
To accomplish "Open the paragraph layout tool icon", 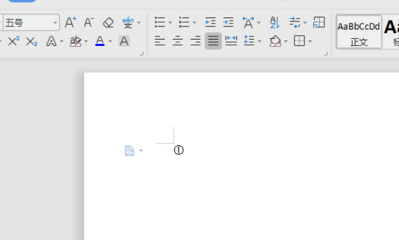I will pyautogui.click(x=319, y=23).
